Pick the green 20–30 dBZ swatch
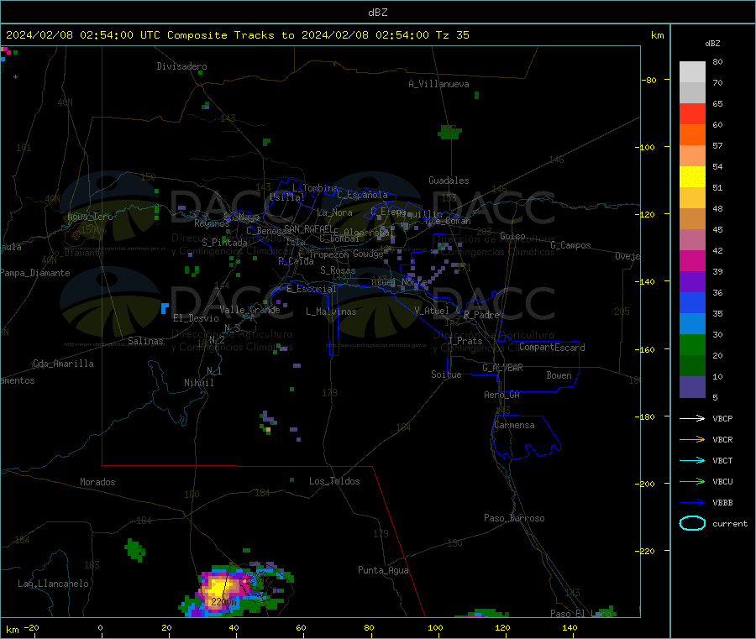756x639 pixels. [x=692, y=344]
